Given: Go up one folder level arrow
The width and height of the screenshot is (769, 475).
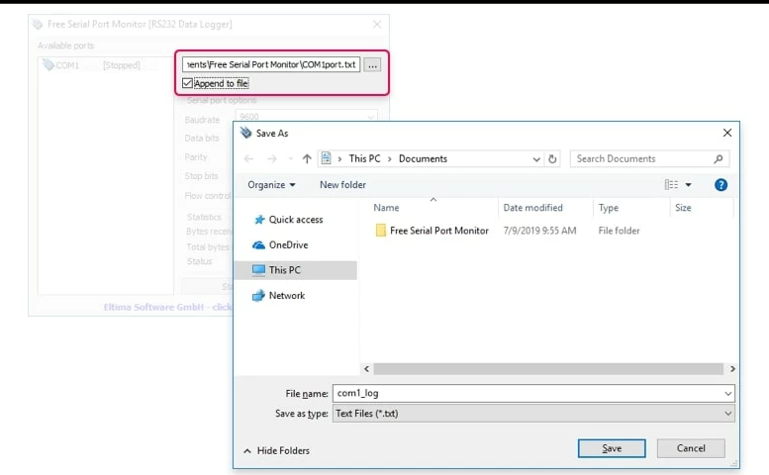Looking at the screenshot, I should pyautogui.click(x=307, y=158).
